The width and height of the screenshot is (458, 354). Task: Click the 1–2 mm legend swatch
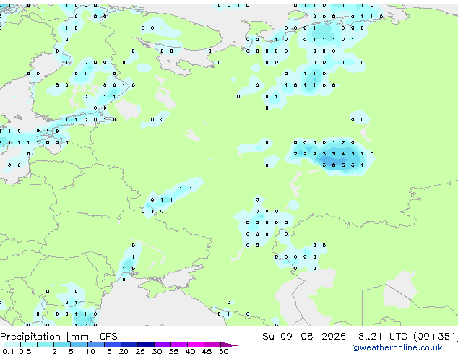tap(46, 345)
